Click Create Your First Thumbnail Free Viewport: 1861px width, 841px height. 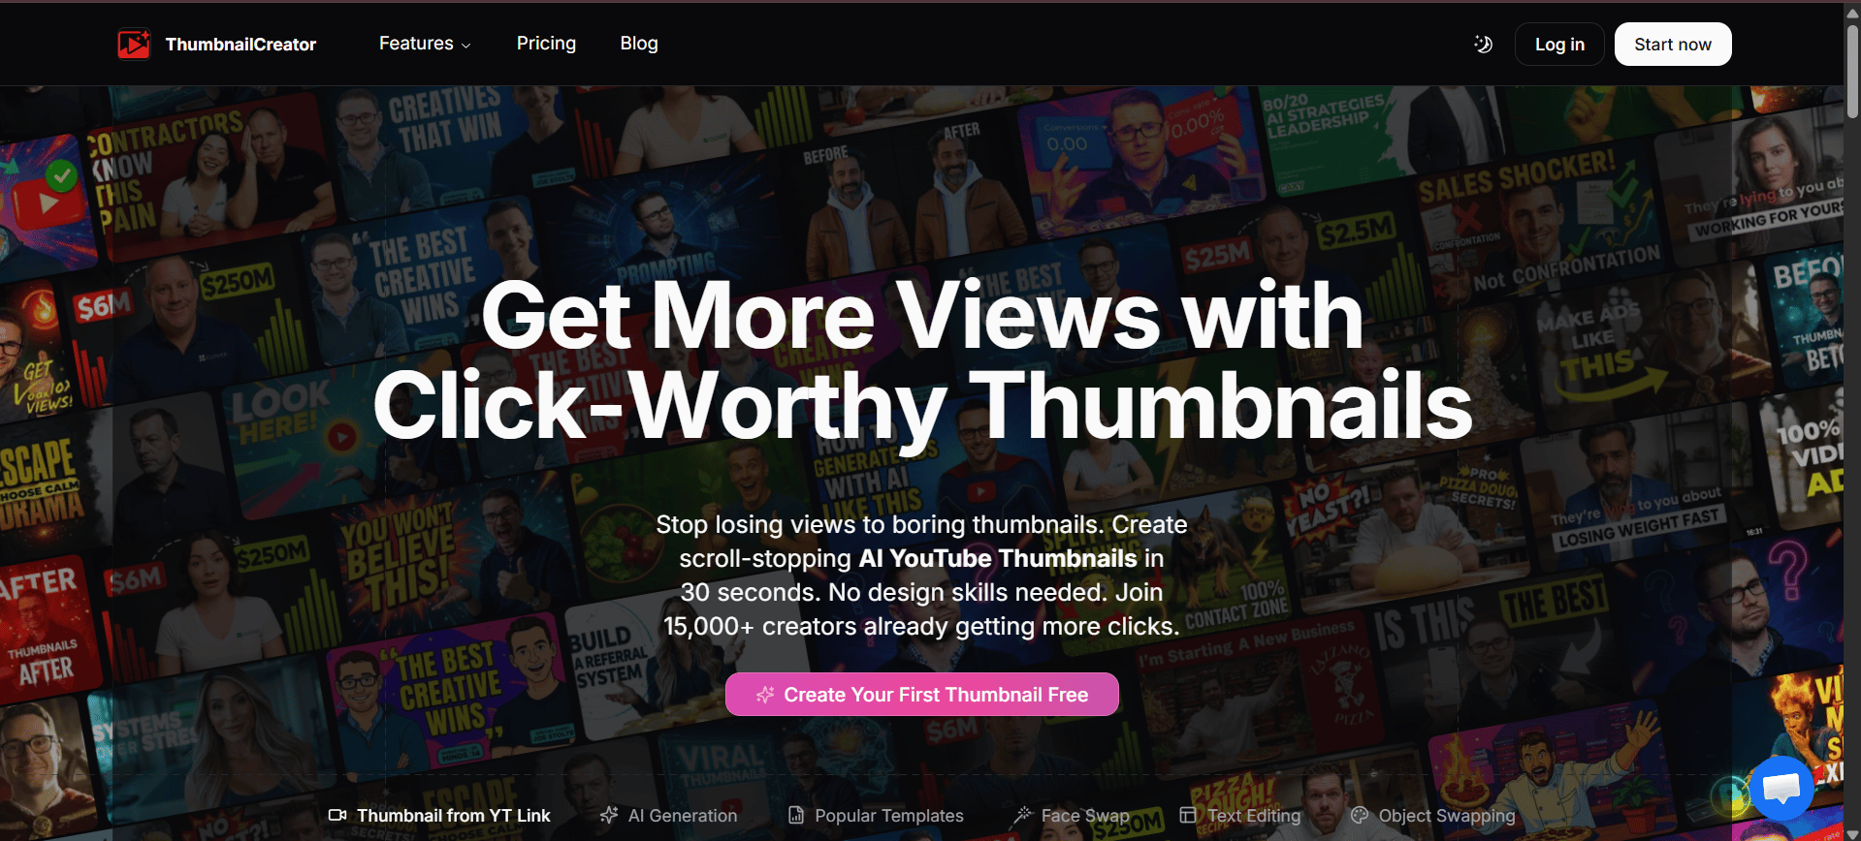click(922, 695)
